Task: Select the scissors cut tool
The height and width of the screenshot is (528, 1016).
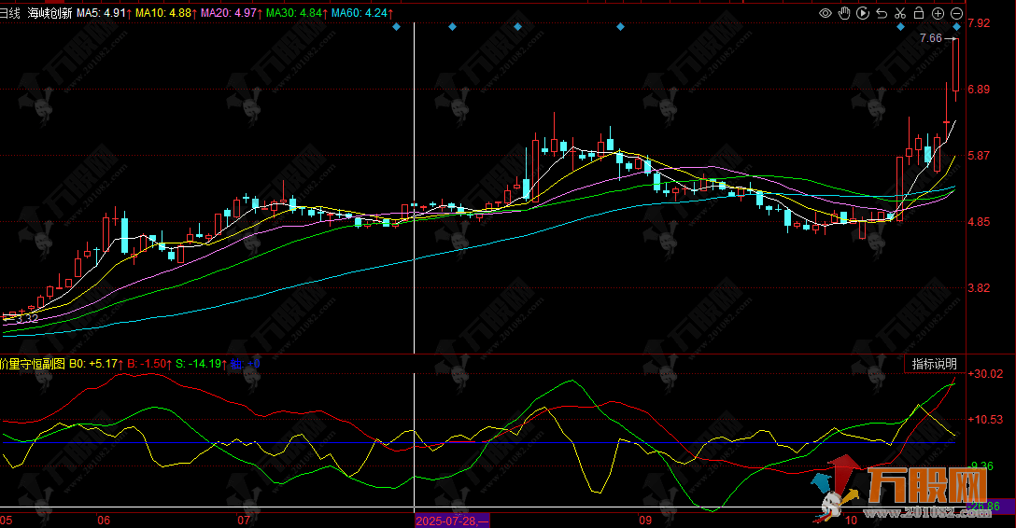Action: coord(899,13)
